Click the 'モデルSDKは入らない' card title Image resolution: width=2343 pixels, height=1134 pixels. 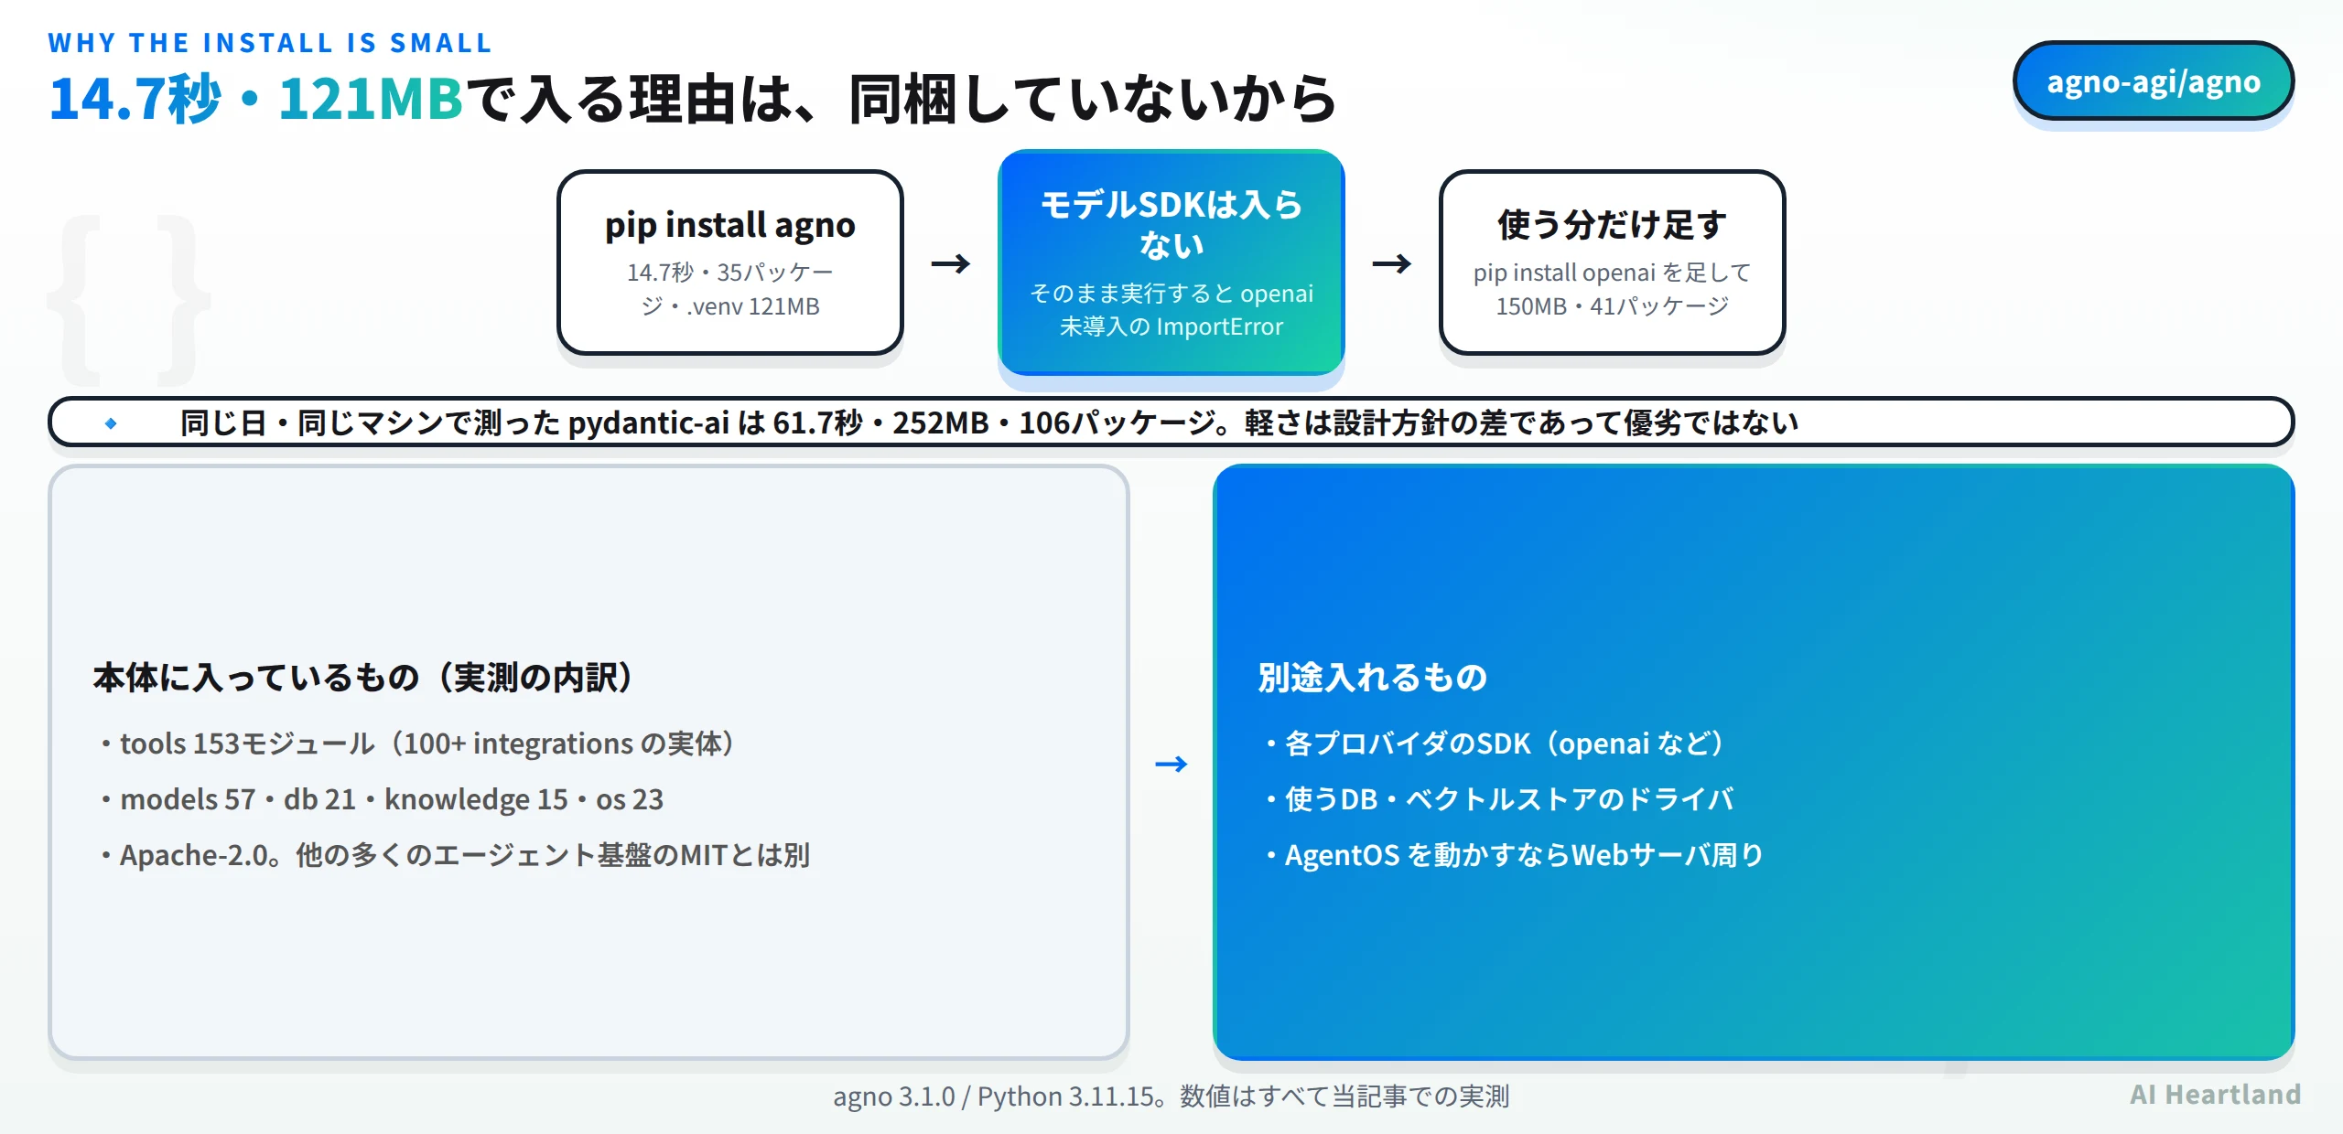(x=1171, y=224)
